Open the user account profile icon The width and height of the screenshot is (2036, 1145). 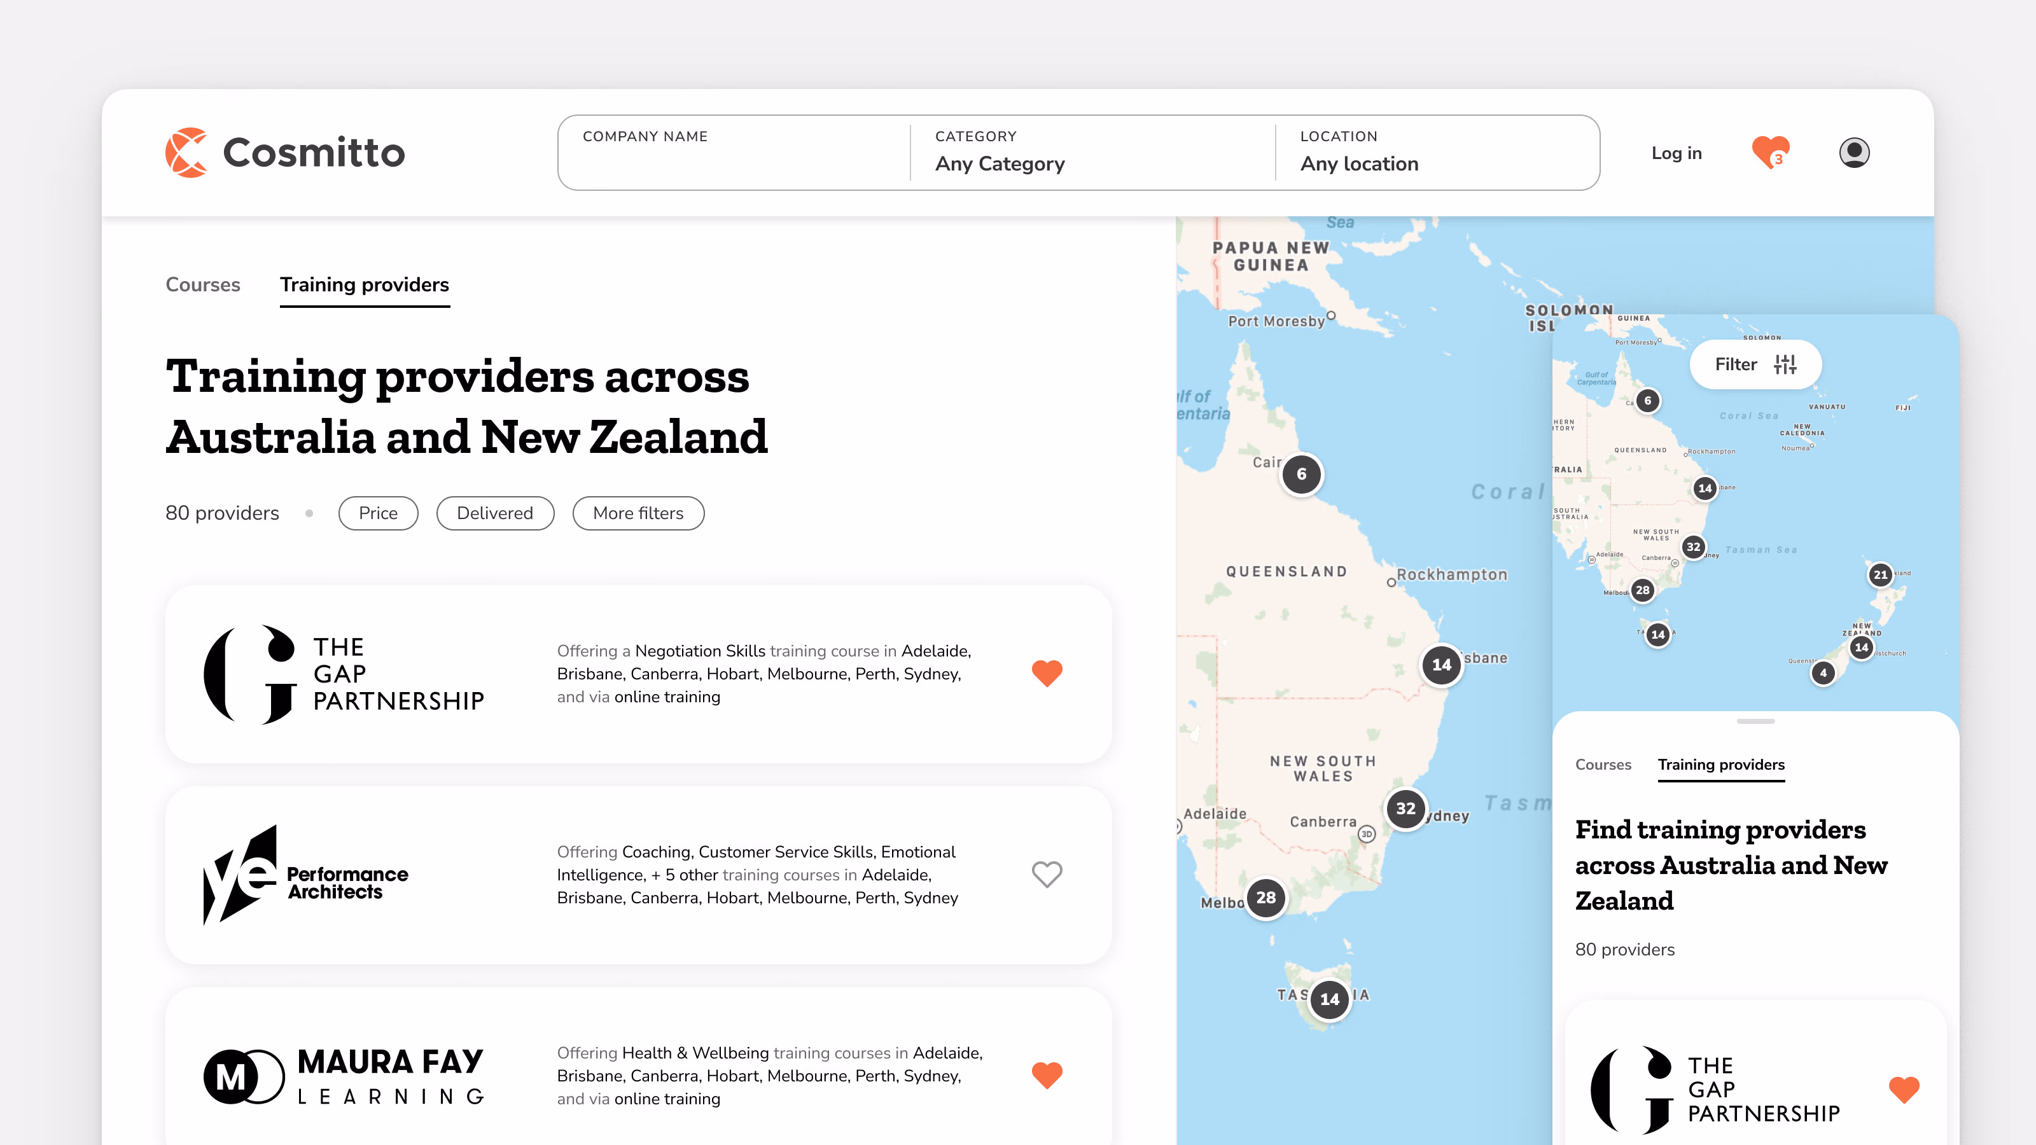1854,152
